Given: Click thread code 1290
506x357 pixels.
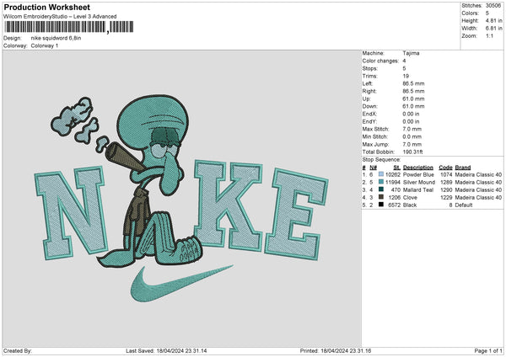Looking at the screenshot, I should tap(446, 190).
